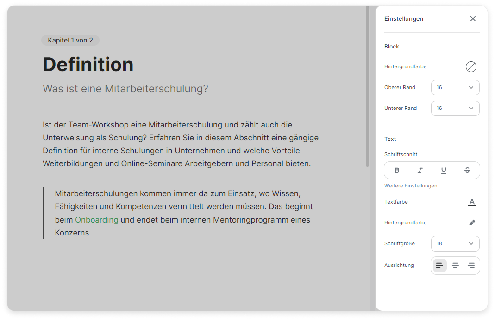Open the text Hintergrundfarbe highlighter tool
495x320 pixels.
point(472,223)
